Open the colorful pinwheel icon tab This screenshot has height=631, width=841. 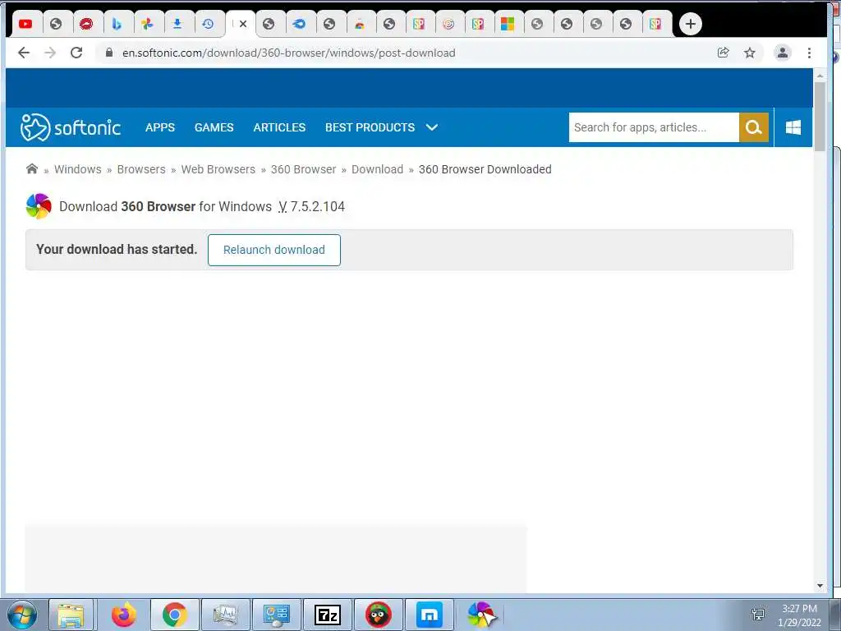pyautogui.click(x=147, y=24)
